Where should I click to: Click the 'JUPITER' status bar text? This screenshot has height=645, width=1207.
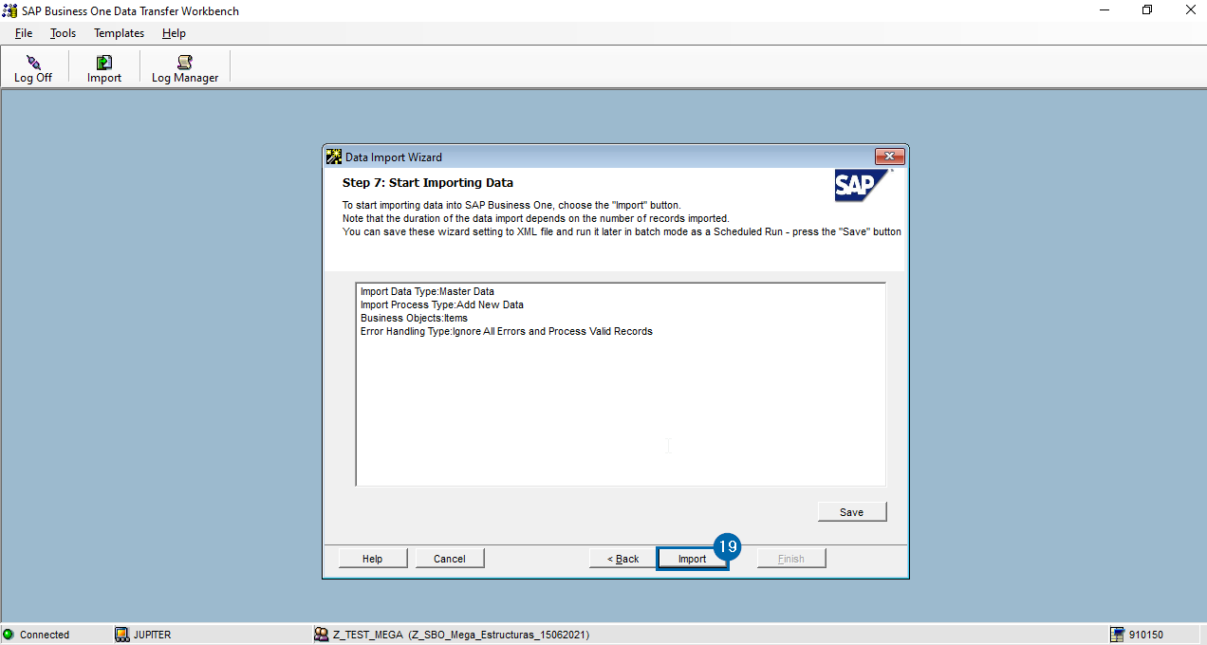pyautogui.click(x=153, y=635)
